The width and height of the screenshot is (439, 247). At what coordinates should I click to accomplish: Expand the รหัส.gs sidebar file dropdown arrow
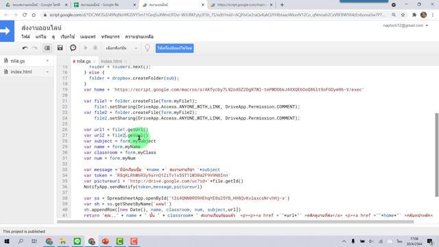[x=47, y=61]
